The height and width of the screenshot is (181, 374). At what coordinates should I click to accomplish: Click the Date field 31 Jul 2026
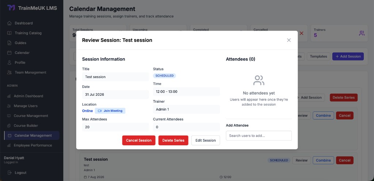[x=115, y=94]
